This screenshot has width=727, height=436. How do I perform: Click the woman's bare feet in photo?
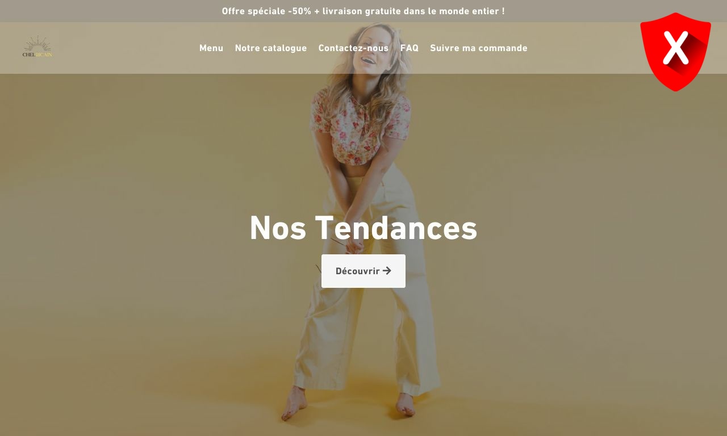(349, 406)
